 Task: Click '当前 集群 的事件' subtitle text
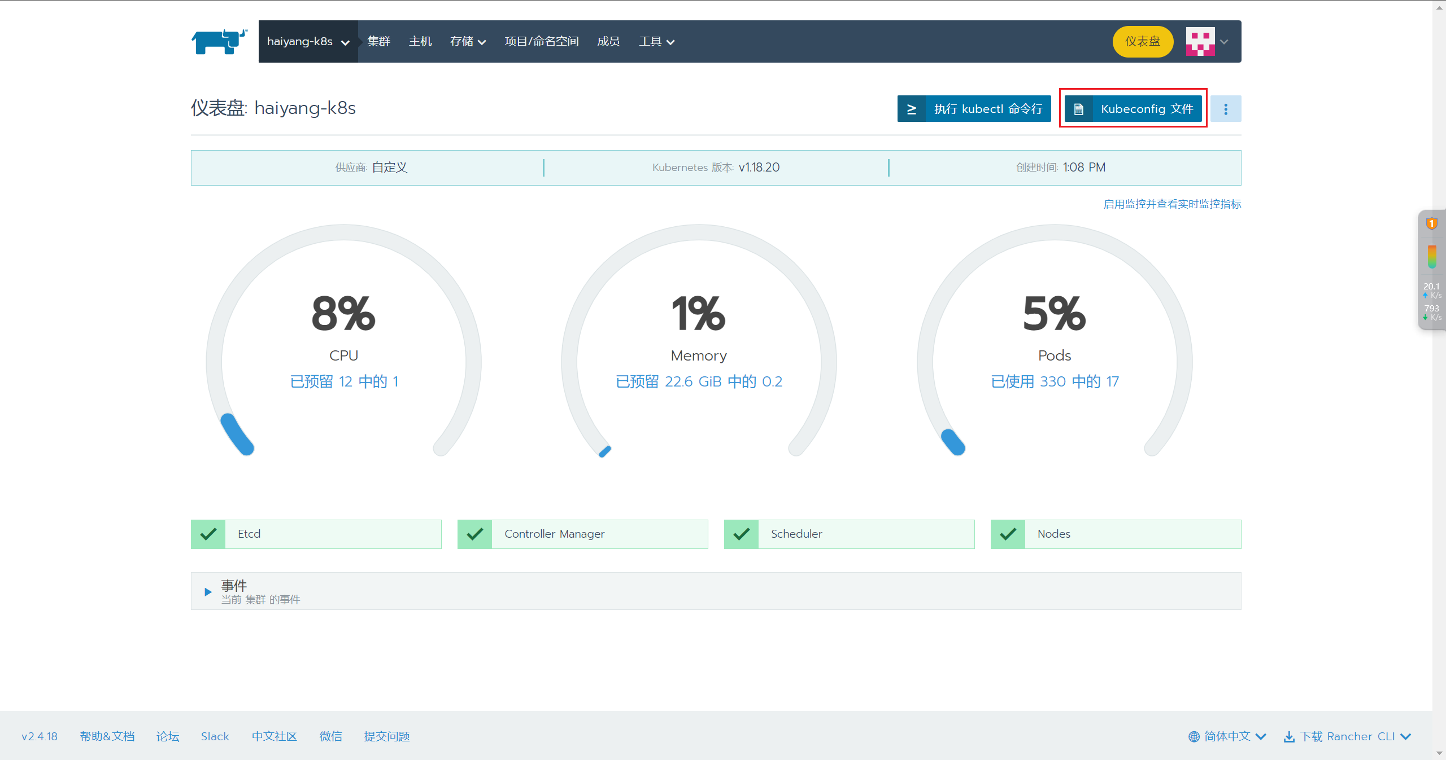(x=260, y=600)
